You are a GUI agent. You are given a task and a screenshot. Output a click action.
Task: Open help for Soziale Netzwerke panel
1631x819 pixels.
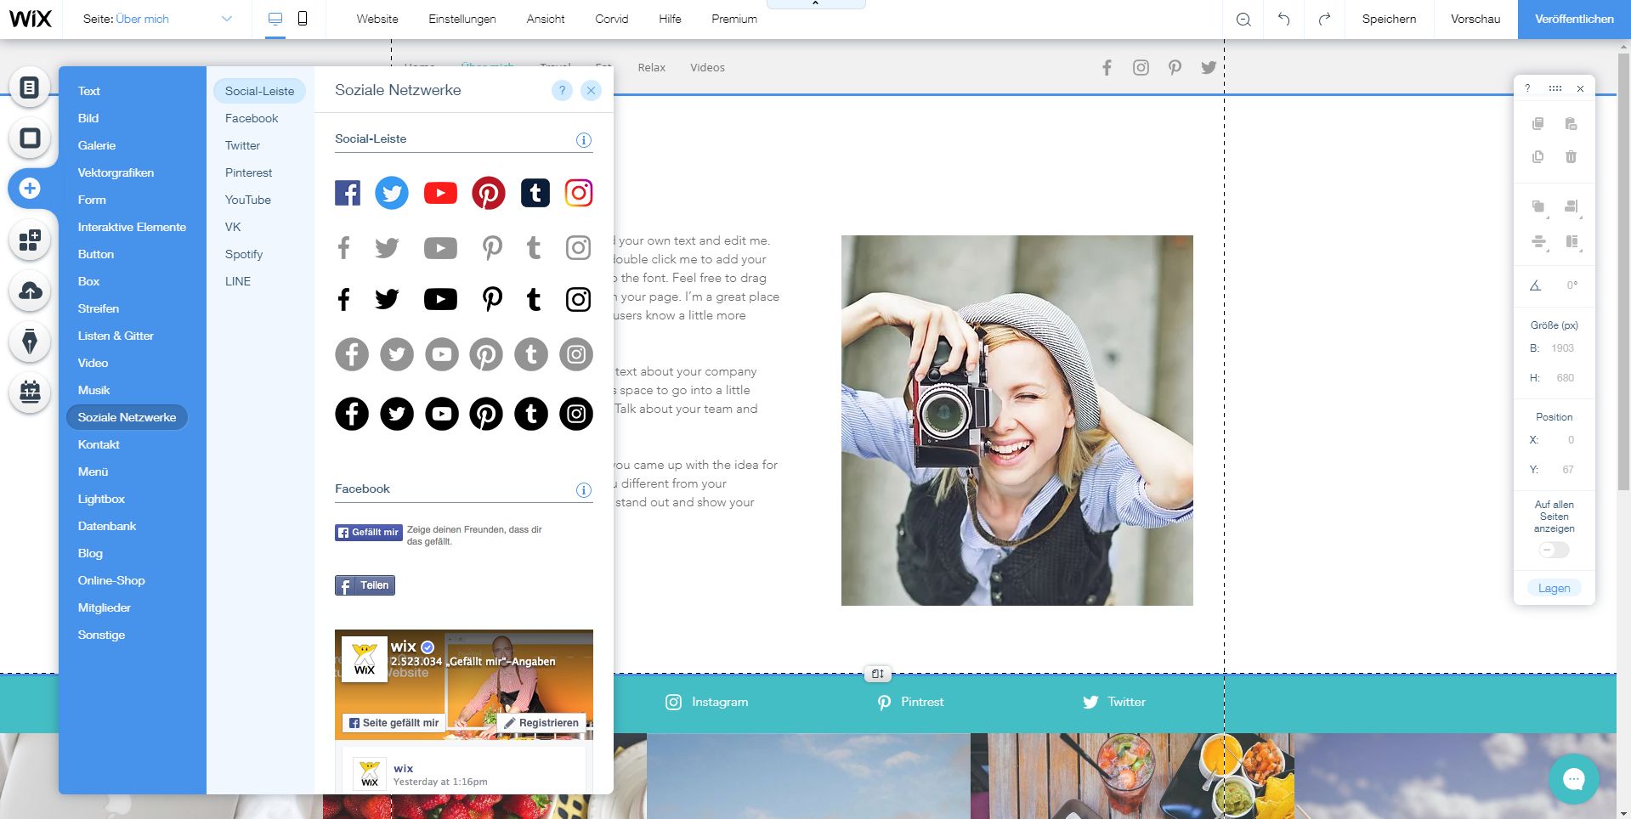click(x=562, y=90)
